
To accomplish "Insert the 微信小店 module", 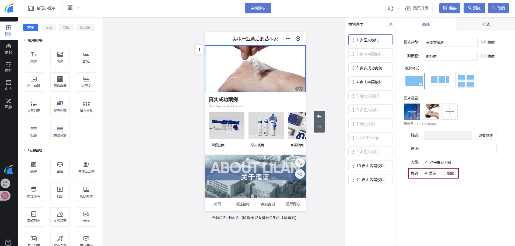I will click(x=34, y=192).
